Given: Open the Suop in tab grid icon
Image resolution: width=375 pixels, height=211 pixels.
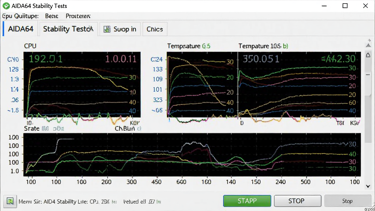Looking at the screenshot, I should [x=107, y=29].
